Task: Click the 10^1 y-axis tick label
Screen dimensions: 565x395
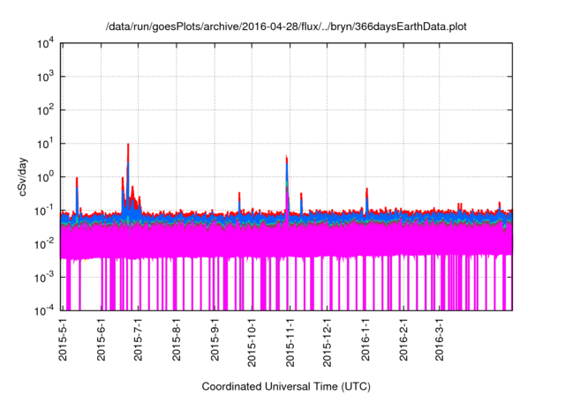Action: (x=45, y=144)
